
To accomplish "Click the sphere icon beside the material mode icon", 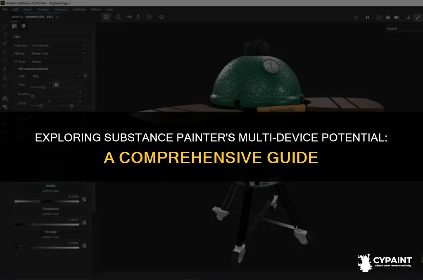I will point(24,26).
